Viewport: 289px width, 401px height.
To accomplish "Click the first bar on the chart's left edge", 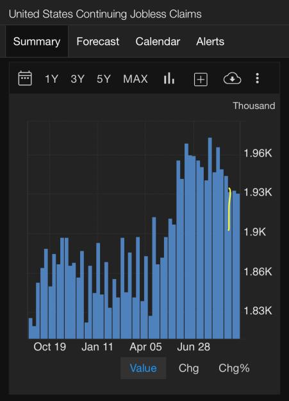I will coord(31,328).
